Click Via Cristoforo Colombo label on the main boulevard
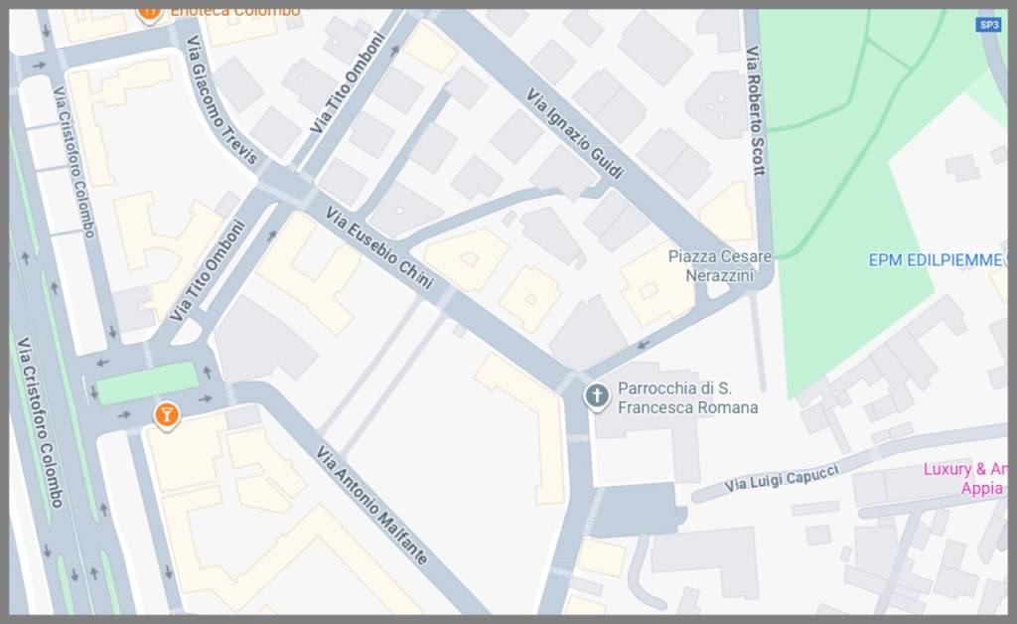Viewport: 1017px width, 624px height. pos(40,422)
